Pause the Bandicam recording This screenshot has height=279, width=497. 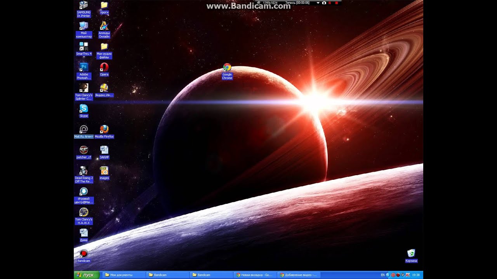330,3
